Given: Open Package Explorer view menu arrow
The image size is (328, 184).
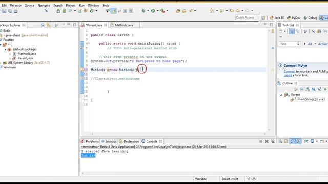Looking at the screenshot, I should pos(64,25).
